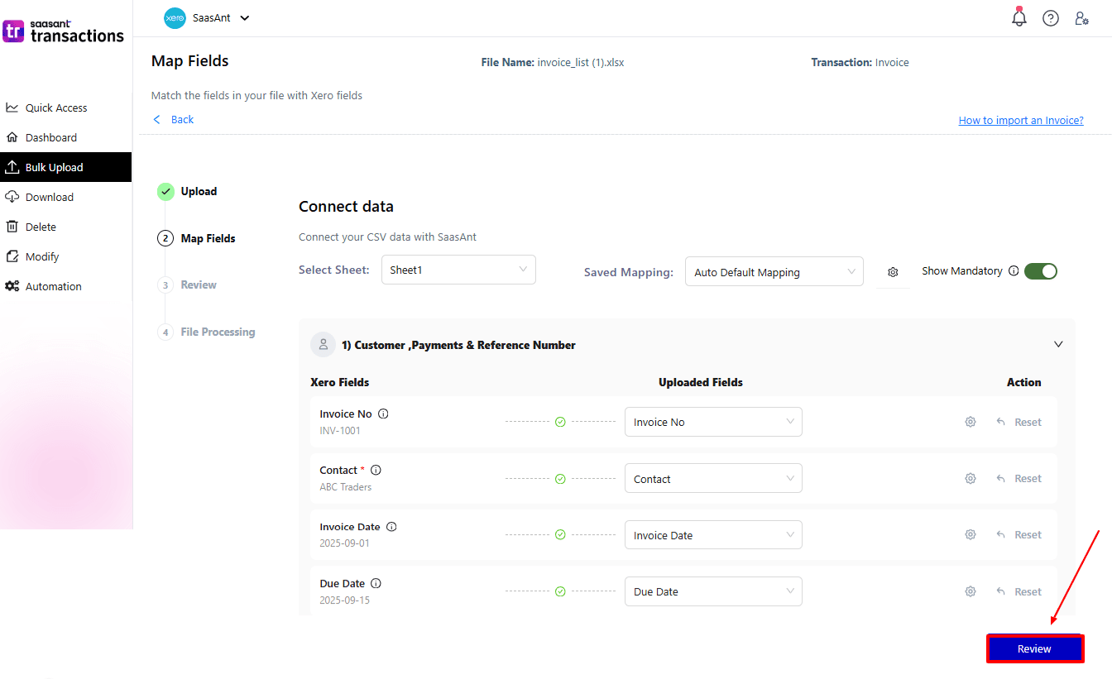The image size is (1112, 679).
Task: Click the green check between Invoice Date mappings
Action: 561,534
